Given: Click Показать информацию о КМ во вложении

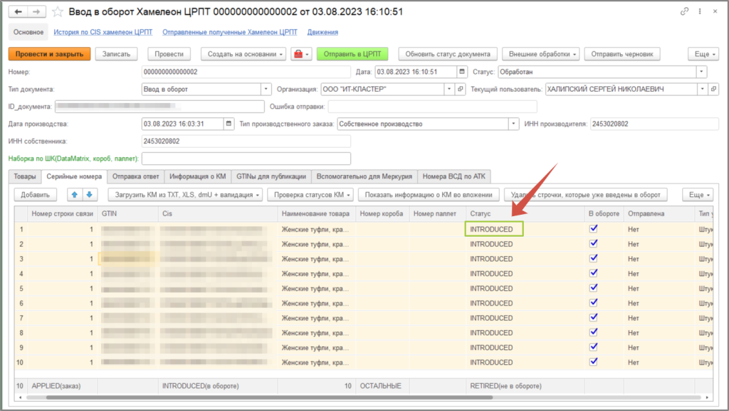Looking at the screenshot, I should [x=428, y=195].
